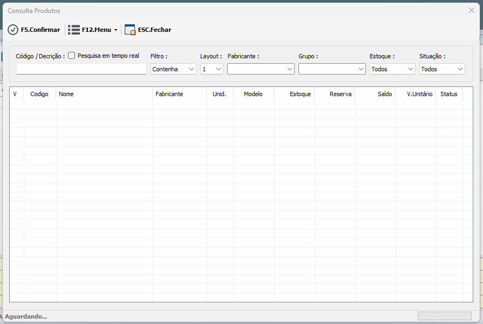This screenshot has width=483, height=324.
Task: Sort by the Codigo column header
Action: tap(39, 94)
